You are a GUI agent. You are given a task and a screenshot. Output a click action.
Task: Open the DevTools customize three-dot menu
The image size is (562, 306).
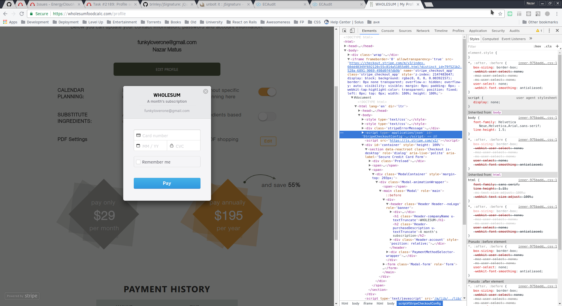[x=549, y=31]
